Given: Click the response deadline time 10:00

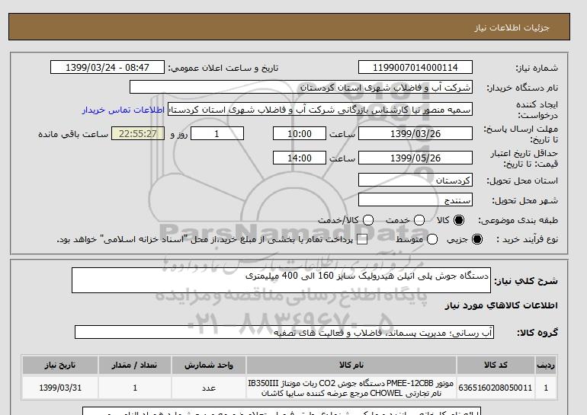Looking at the screenshot, I should 300,133.
